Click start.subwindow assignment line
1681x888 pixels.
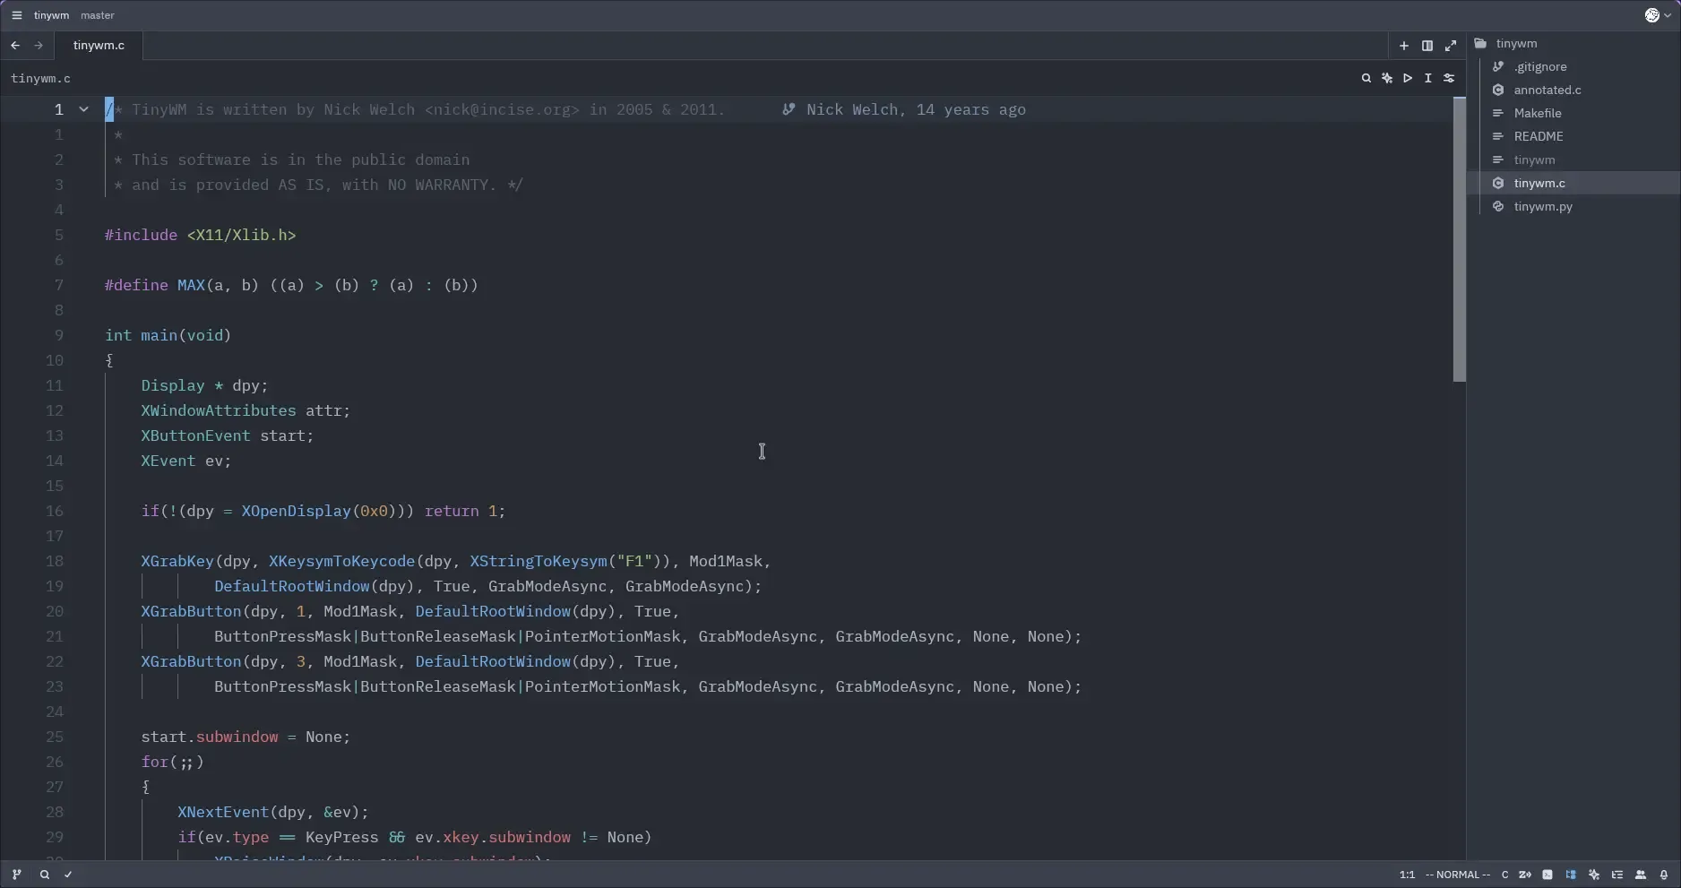(246, 737)
